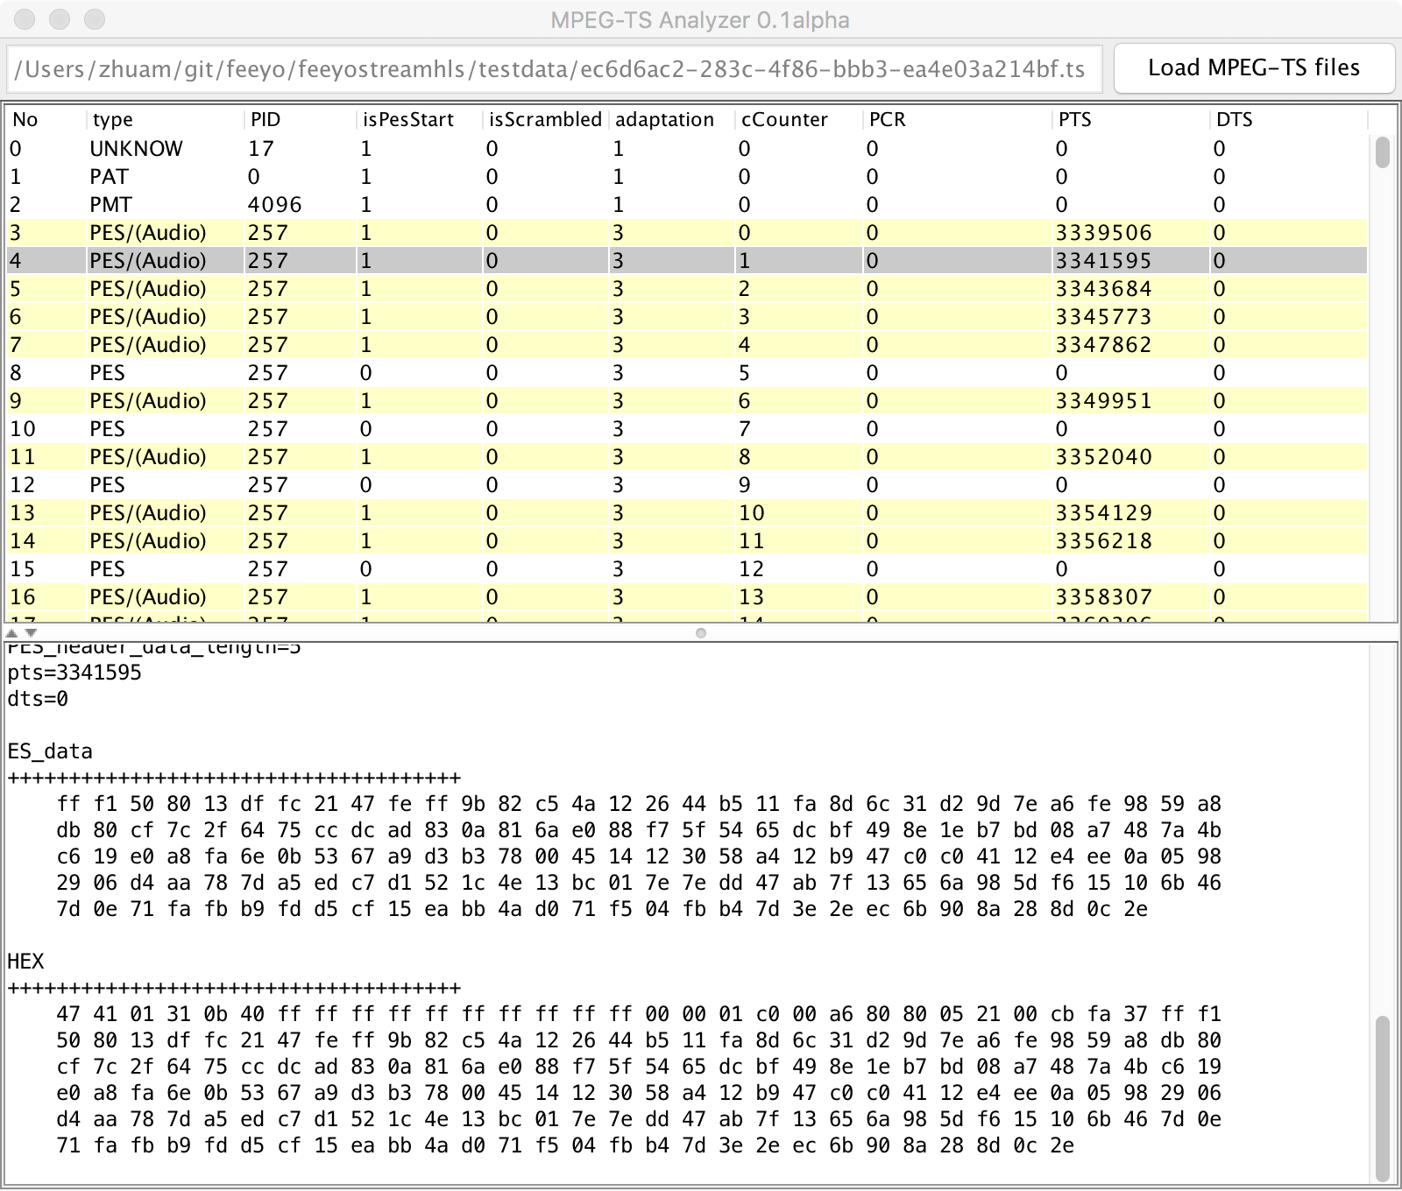
Task: Click the split pane divider handle dot
Action: (701, 632)
